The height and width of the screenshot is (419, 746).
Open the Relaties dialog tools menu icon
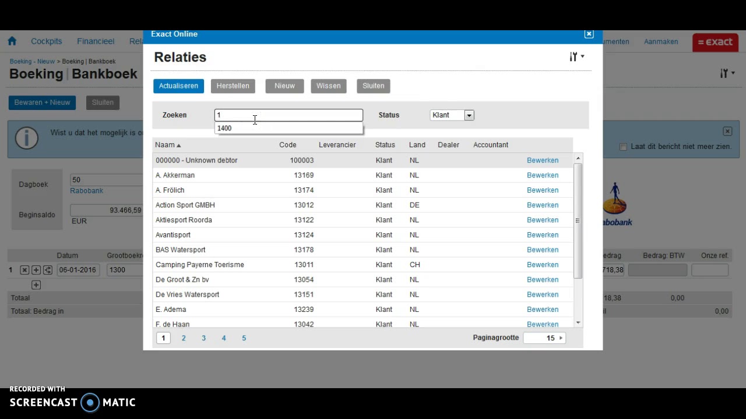(x=576, y=56)
